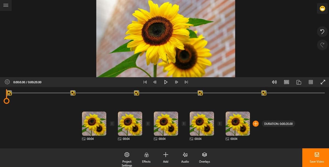Viewport: 329px width, 167px height.
Task: Select the first sunflower clip thumbnail
Action: [94, 124]
